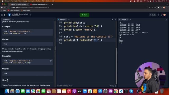Viewport: 169px width, 95px height.
Task: Open Terminal from the Dock
Action: coord(126,91)
